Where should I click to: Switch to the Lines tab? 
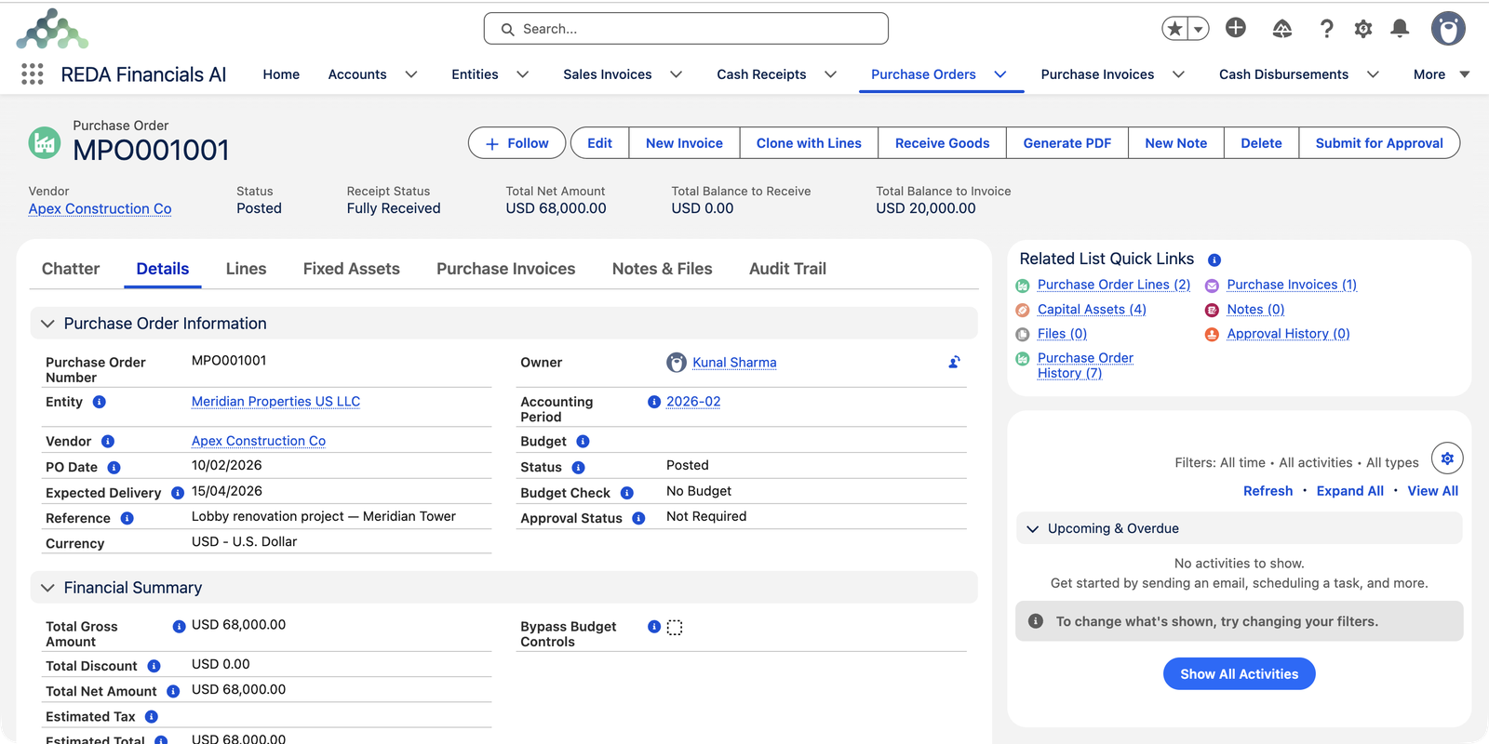(x=246, y=269)
